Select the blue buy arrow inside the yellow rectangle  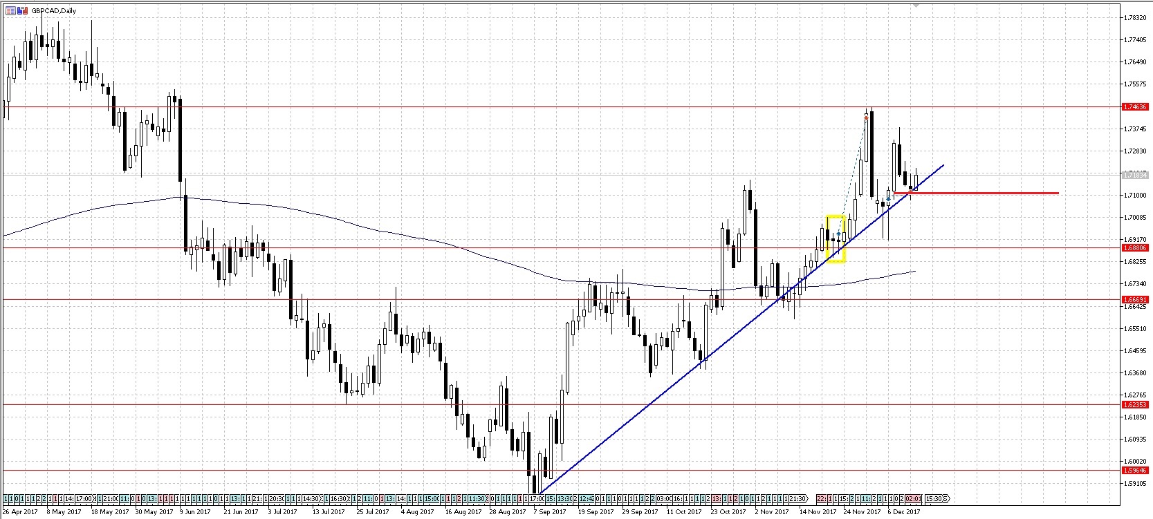[838, 234]
